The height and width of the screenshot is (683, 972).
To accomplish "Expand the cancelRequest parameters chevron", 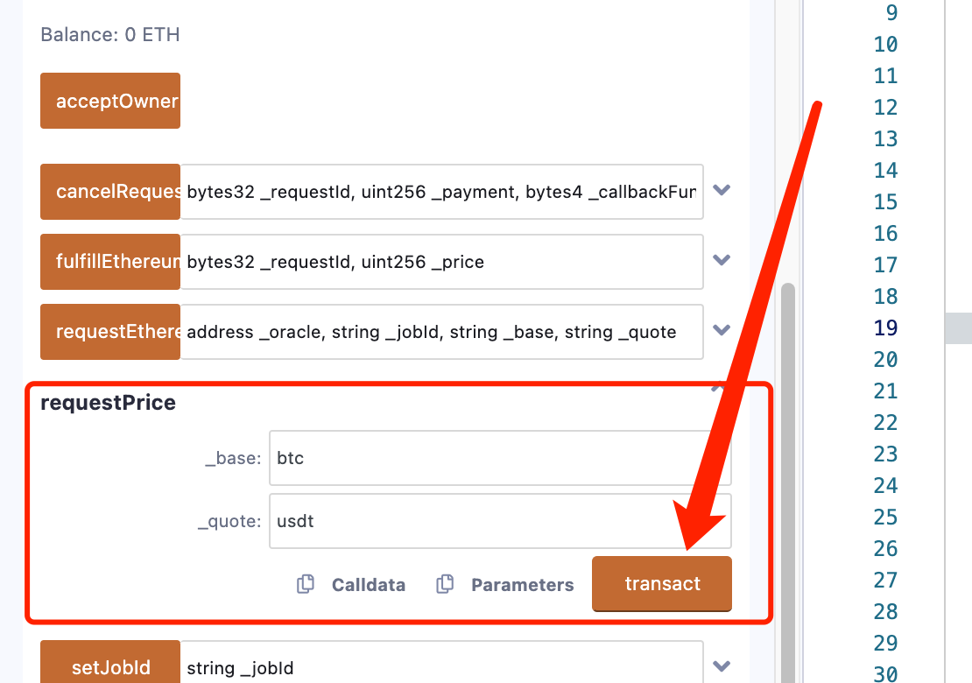I will (x=722, y=190).
